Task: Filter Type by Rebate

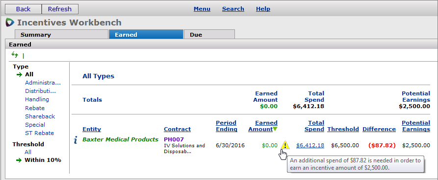Action: 35,108
